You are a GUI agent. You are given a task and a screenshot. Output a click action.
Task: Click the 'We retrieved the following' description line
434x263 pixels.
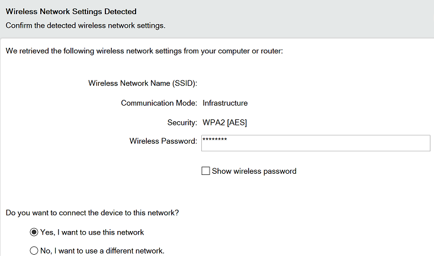coord(144,51)
